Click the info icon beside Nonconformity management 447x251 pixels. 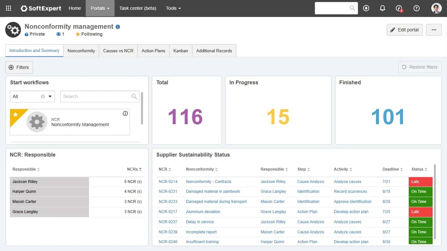point(118,27)
